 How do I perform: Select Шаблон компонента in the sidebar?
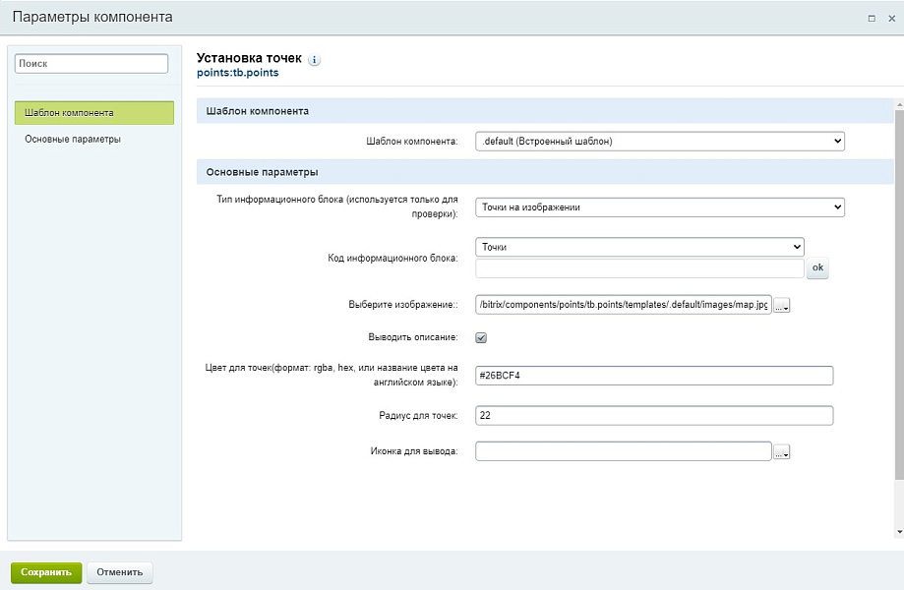coord(94,113)
